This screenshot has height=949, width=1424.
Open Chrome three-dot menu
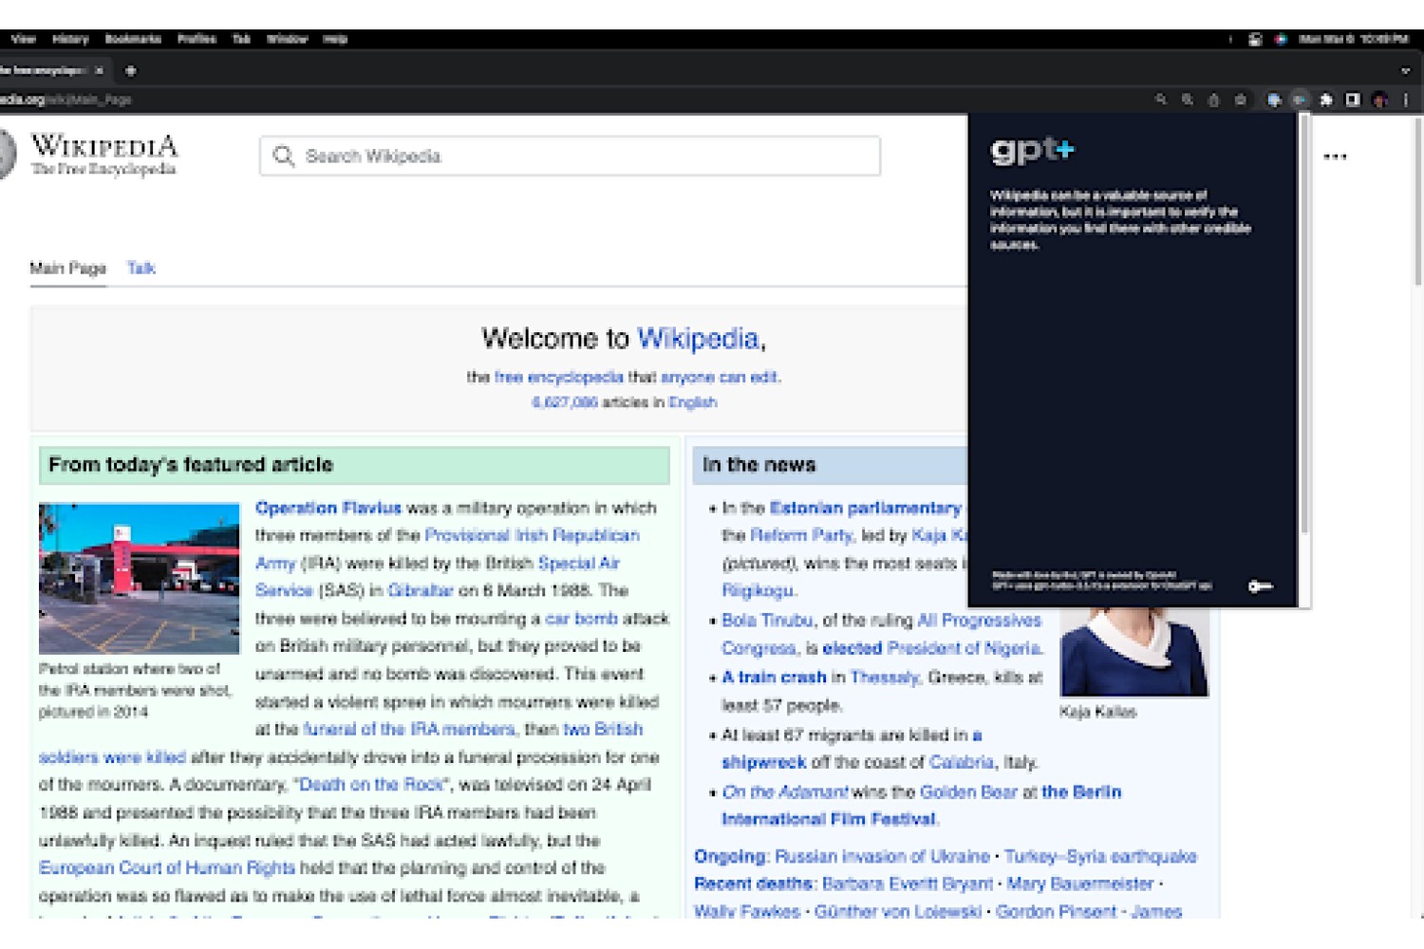pyautogui.click(x=1406, y=100)
